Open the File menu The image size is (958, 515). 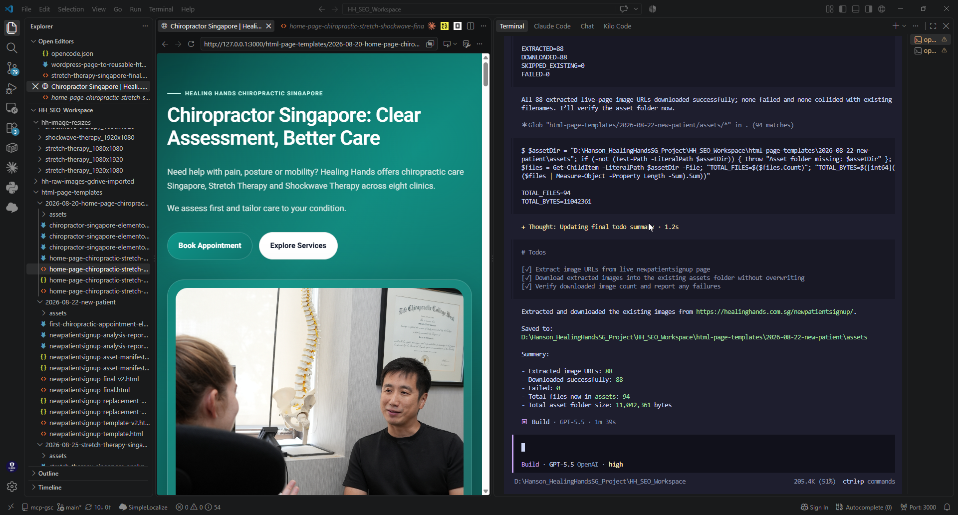tap(26, 9)
